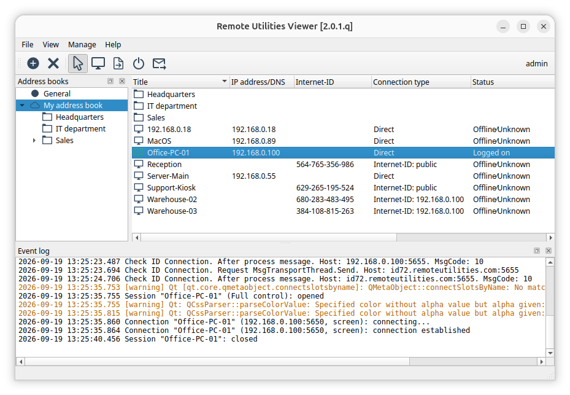Select Warehouse-02 connection title
This screenshot has width=570, height=395.
(172, 199)
